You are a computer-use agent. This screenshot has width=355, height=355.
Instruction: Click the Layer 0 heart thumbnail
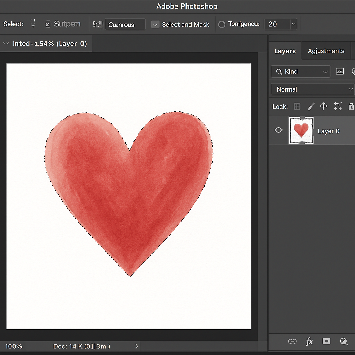coord(301,130)
